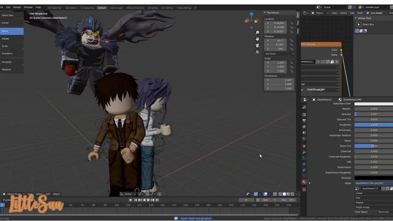Viewport: 393px width, 221px height.
Task: Choose the set-selection mode square icon
Action: pos(357,31)
